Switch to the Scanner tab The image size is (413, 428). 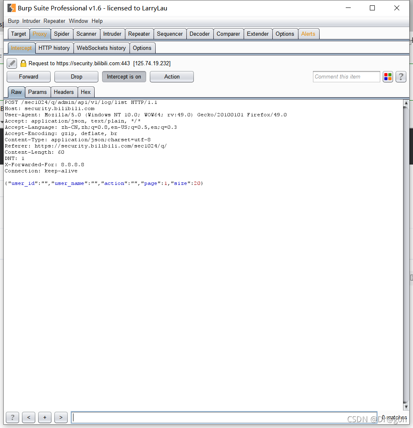[x=86, y=34]
